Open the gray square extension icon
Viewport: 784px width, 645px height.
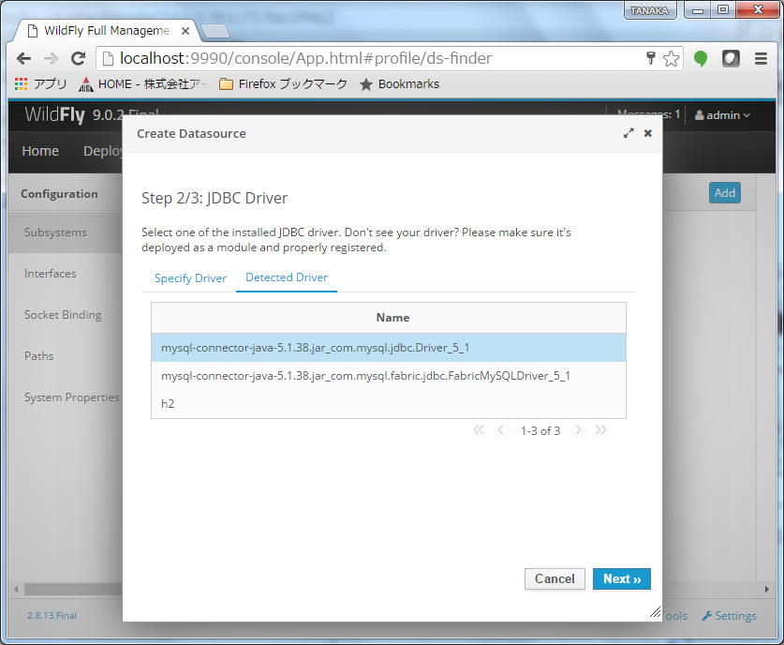pos(731,58)
